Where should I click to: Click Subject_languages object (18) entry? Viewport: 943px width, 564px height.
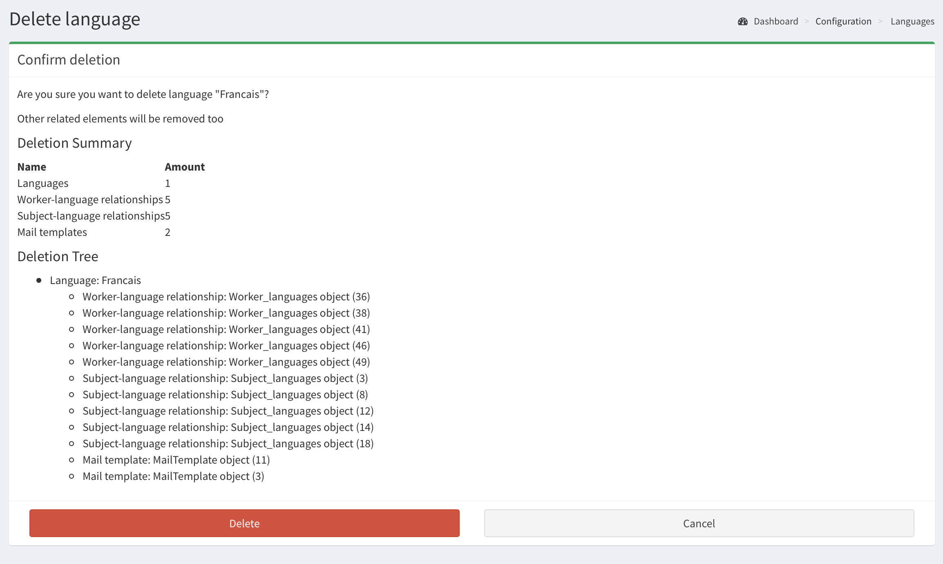(228, 444)
